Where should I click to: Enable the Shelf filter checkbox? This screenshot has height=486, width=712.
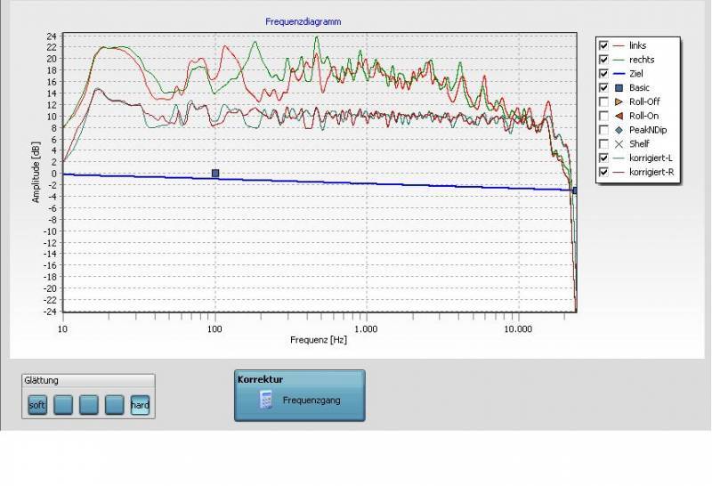pyautogui.click(x=603, y=144)
